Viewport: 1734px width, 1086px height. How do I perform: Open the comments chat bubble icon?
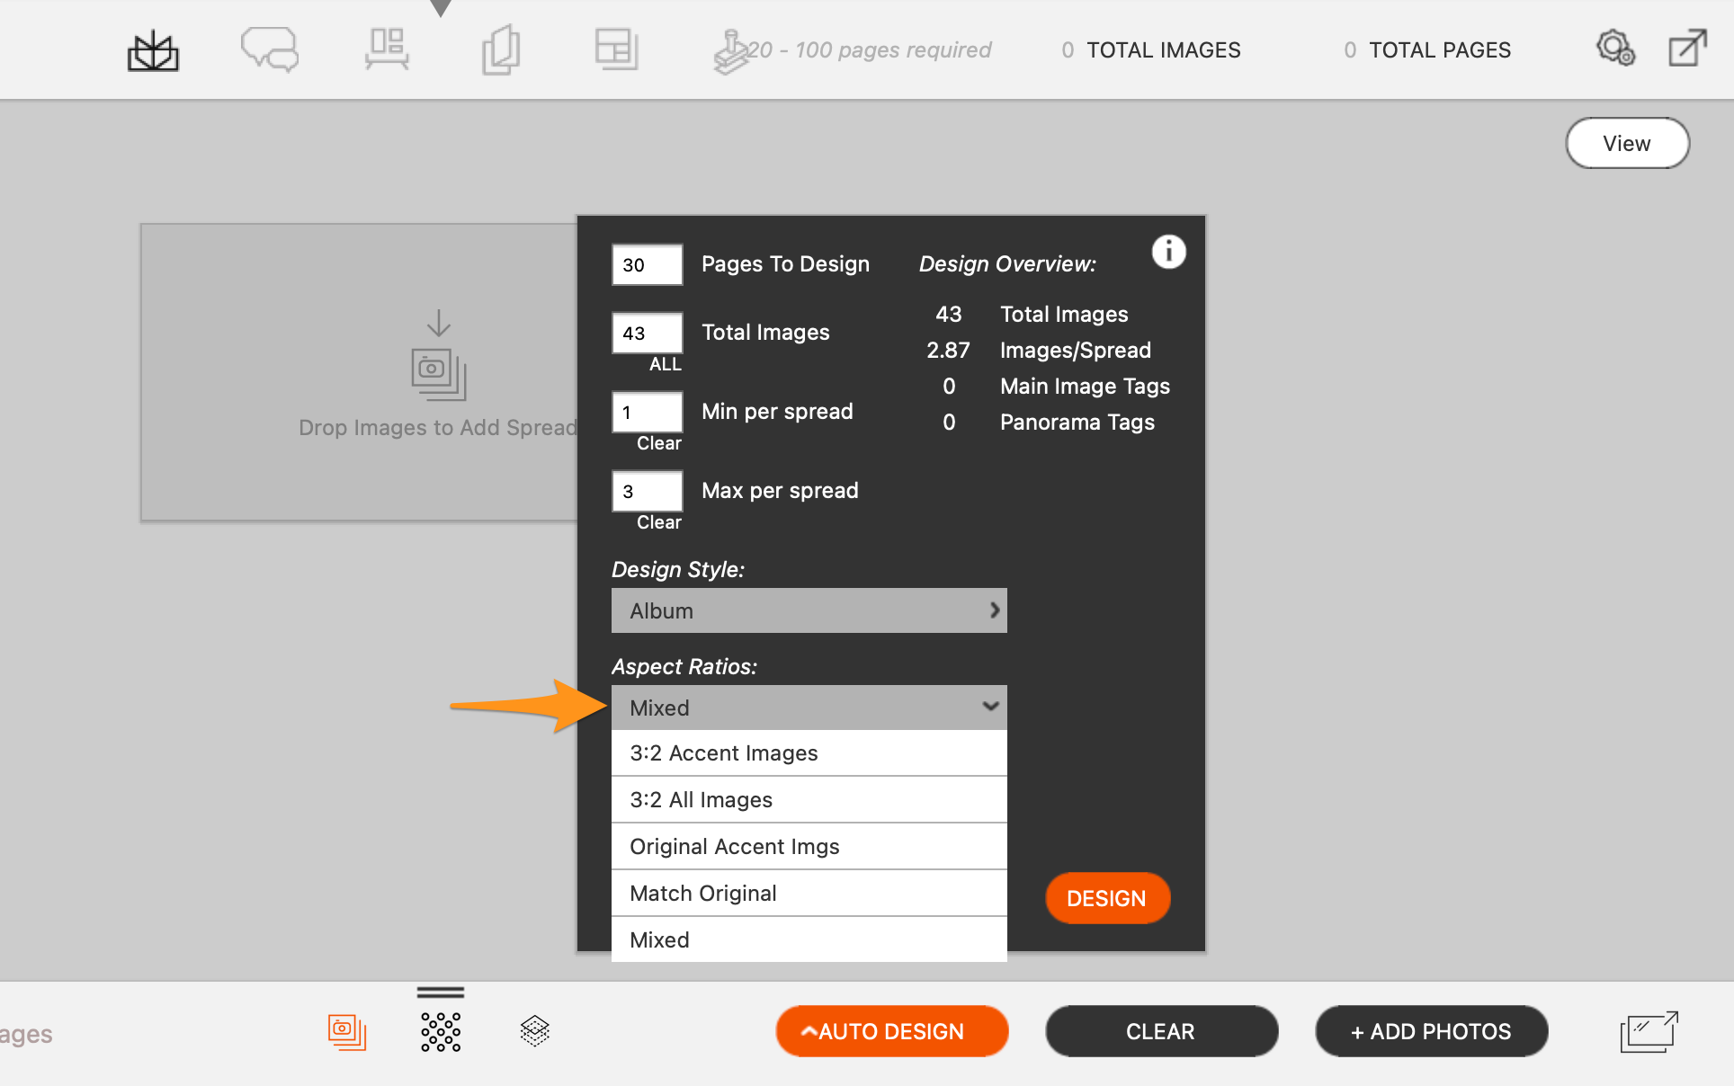click(x=270, y=49)
